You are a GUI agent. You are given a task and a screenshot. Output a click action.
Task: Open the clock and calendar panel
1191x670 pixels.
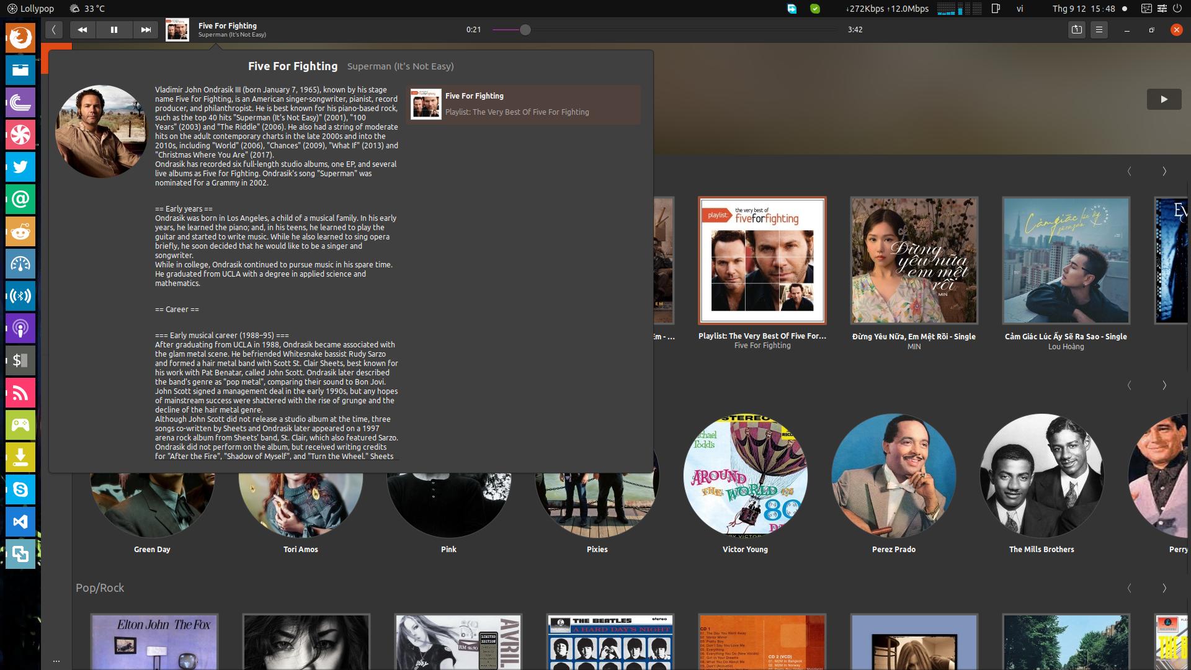coord(1084,9)
